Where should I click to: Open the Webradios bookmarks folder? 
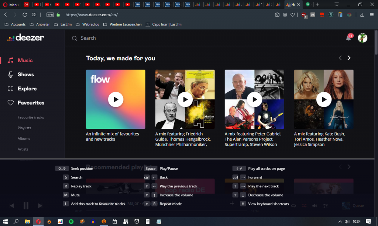pos(87,24)
